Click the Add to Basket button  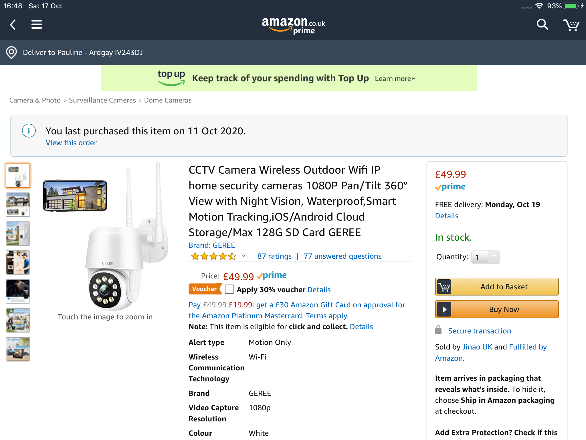coord(497,287)
